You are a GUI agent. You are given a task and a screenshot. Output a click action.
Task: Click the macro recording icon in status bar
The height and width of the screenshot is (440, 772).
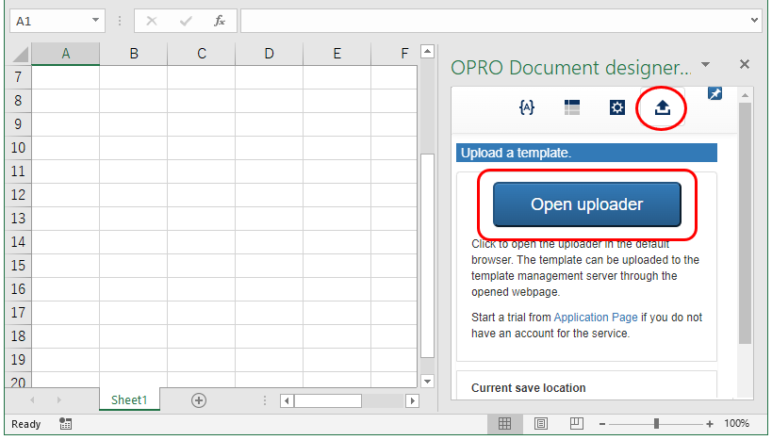(65, 424)
